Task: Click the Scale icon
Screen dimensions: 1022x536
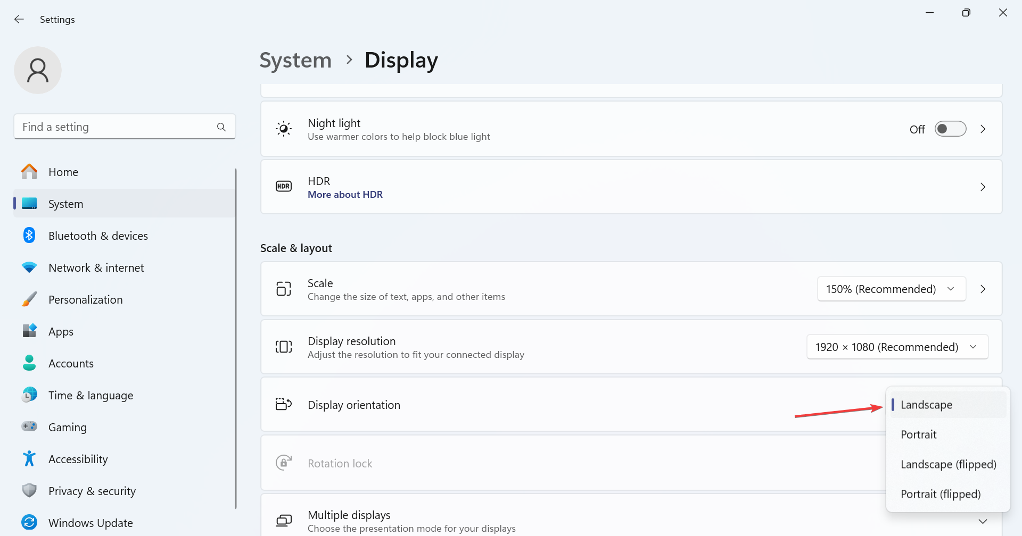Action: [x=284, y=289]
